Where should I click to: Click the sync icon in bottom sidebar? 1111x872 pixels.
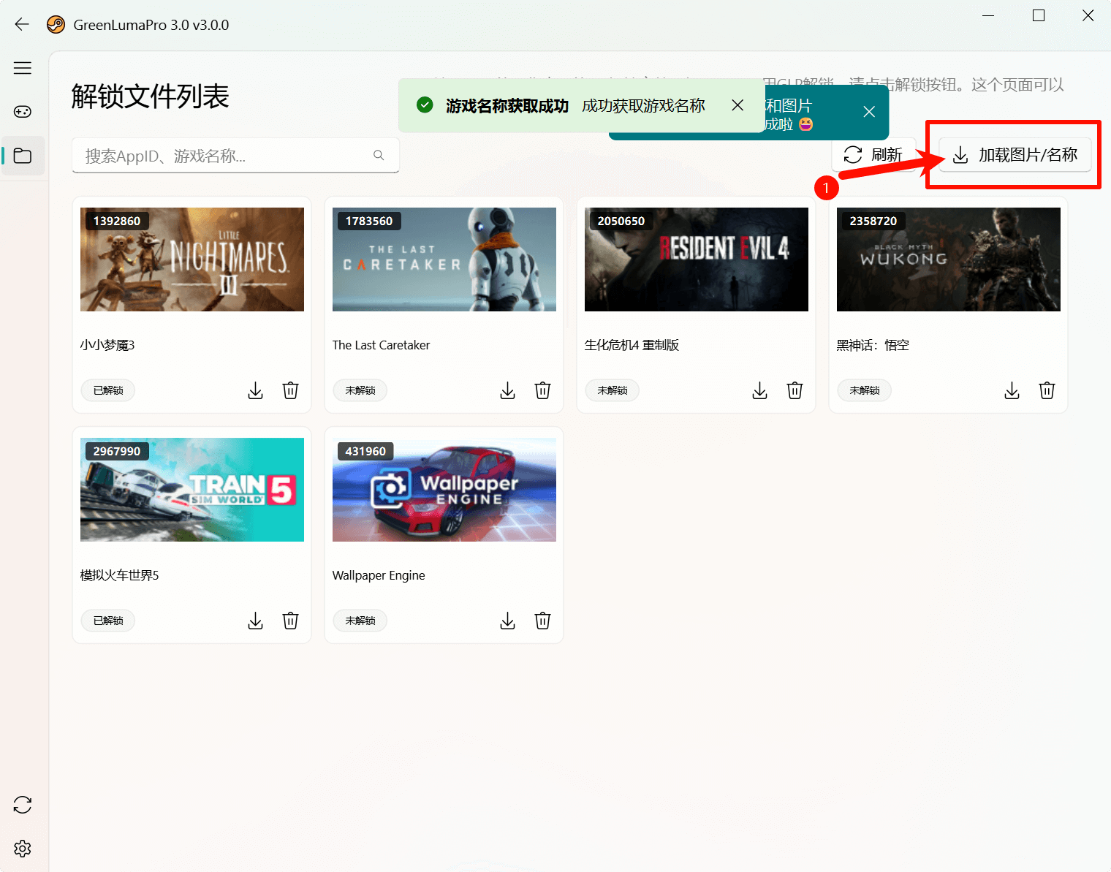coord(23,805)
